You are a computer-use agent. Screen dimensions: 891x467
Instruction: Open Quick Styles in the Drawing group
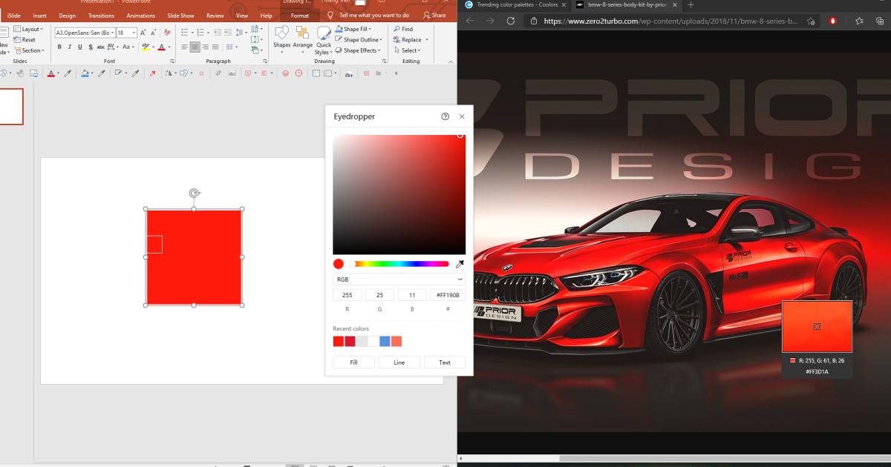[324, 37]
